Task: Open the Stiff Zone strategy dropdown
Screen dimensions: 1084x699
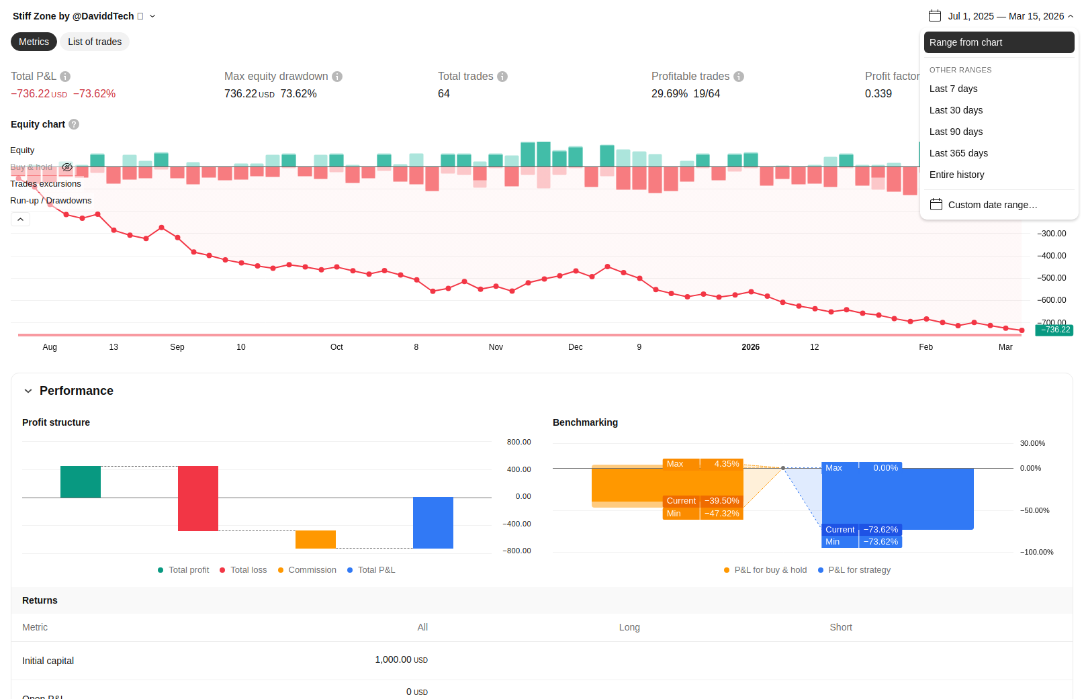Action: [152, 16]
